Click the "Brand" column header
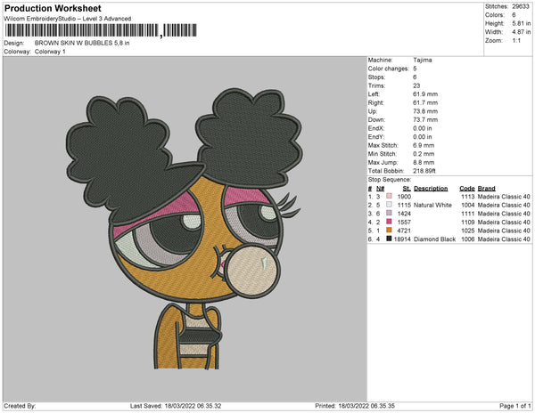 (487, 189)
